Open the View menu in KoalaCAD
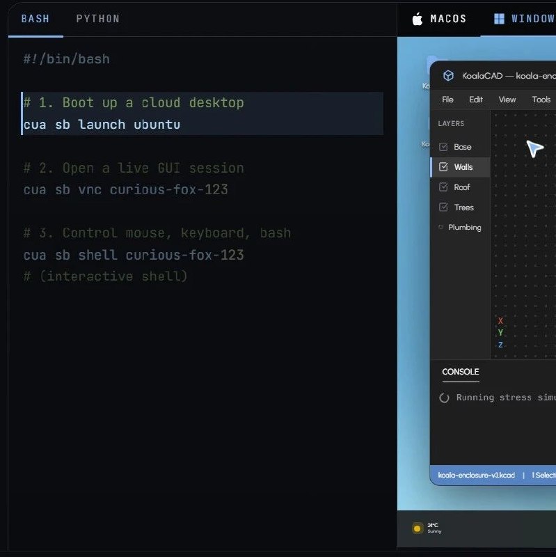 [x=507, y=100]
